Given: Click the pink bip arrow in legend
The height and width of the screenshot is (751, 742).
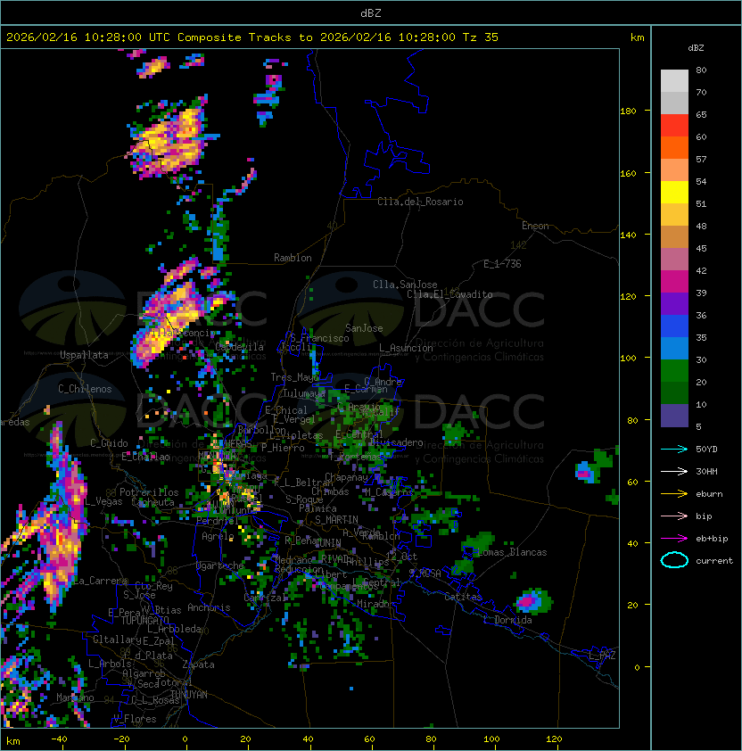Looking at the screenshot, I should [674, 516].
